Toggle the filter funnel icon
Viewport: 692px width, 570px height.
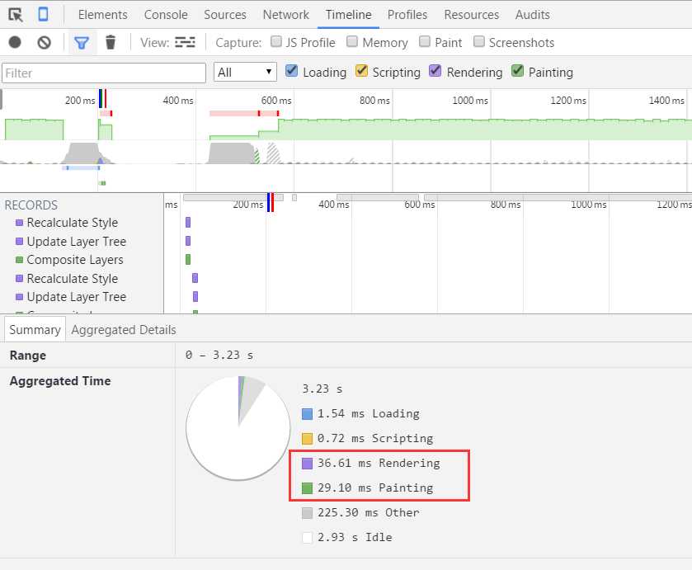click(x=82, y=43)
